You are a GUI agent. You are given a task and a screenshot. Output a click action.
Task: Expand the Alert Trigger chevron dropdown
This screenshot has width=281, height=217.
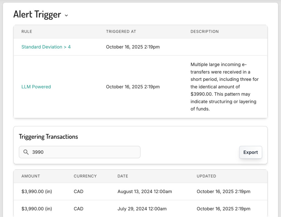(x=66, y=15)
